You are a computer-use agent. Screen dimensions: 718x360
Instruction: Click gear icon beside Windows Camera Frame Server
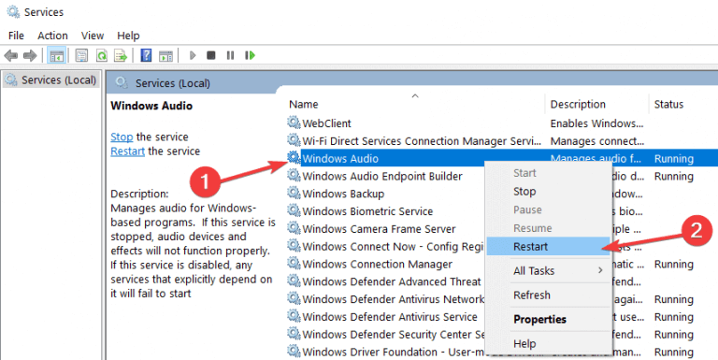(x=294, y=228)
